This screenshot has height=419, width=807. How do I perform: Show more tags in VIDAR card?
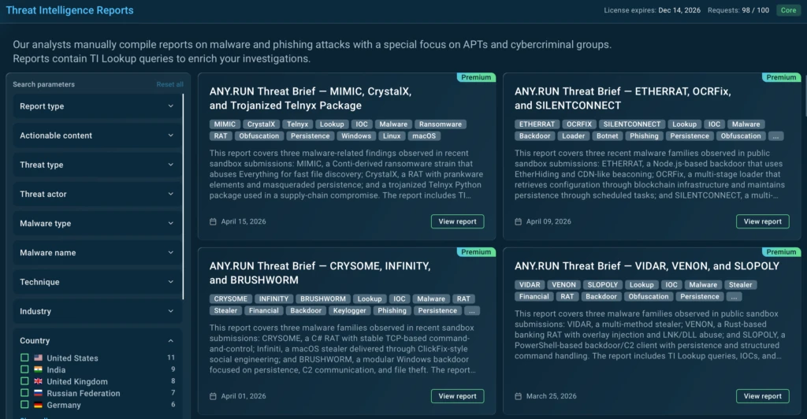pos(734,297)
